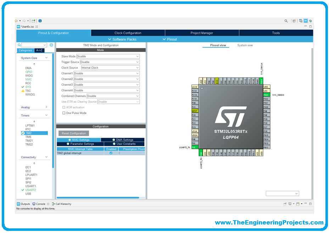Click the Reset Configuration button
The height and width of the screenshot is (233, 329).
pyautogui.click(x=74, y=133)
